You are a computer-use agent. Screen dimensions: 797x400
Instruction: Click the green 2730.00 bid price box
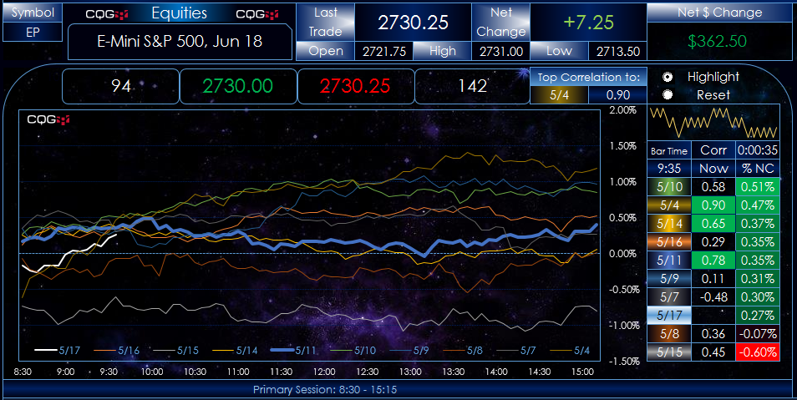tap(239, 86)
